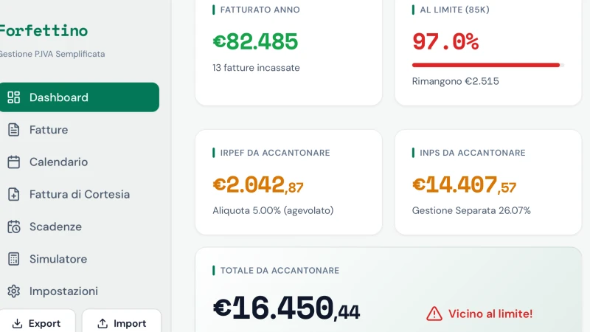
Task: Open the Fatture menu item
Action: click(49, 130)
